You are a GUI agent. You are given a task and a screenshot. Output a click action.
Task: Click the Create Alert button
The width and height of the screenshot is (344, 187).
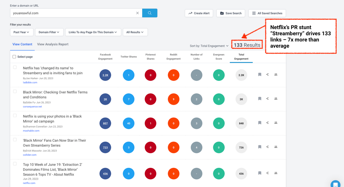[199, 13]
